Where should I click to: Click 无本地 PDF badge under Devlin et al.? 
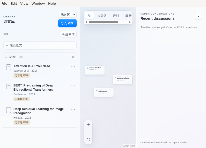21,99
